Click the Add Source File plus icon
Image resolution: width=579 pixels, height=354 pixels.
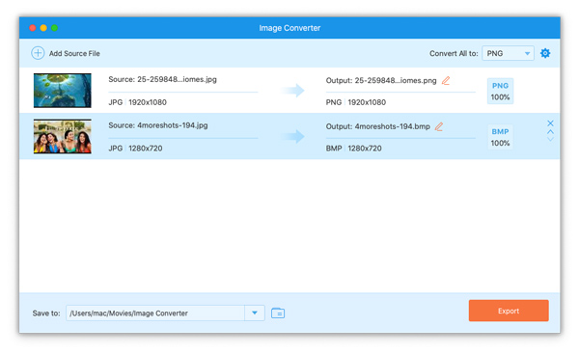coord(38,53)
